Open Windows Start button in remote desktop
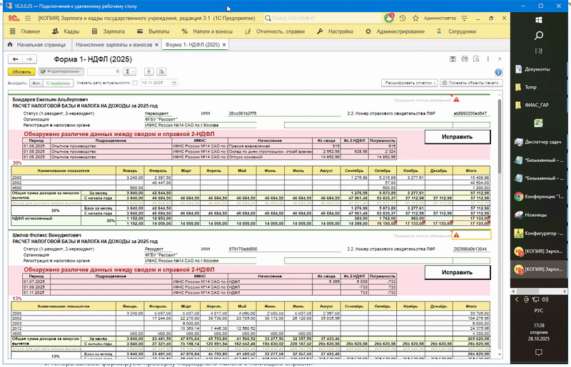 tap(539, 20)
